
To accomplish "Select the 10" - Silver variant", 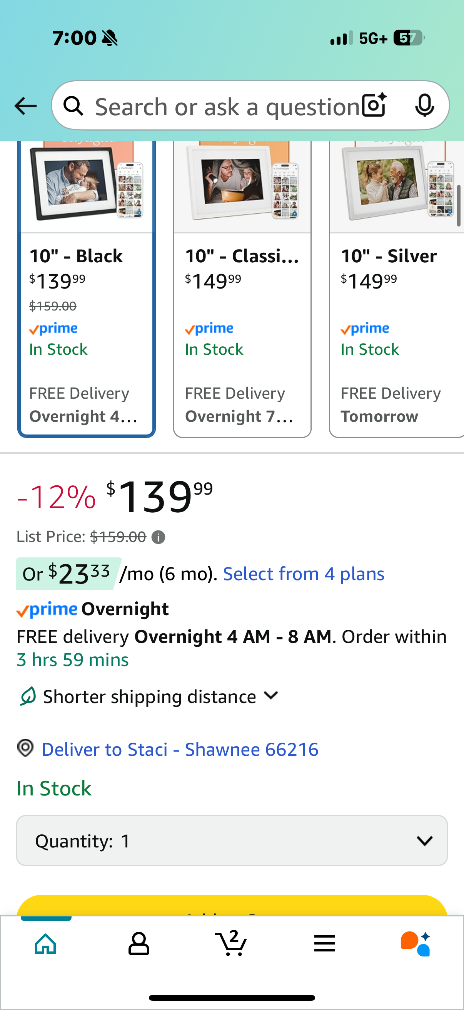I will pos(397,289).
